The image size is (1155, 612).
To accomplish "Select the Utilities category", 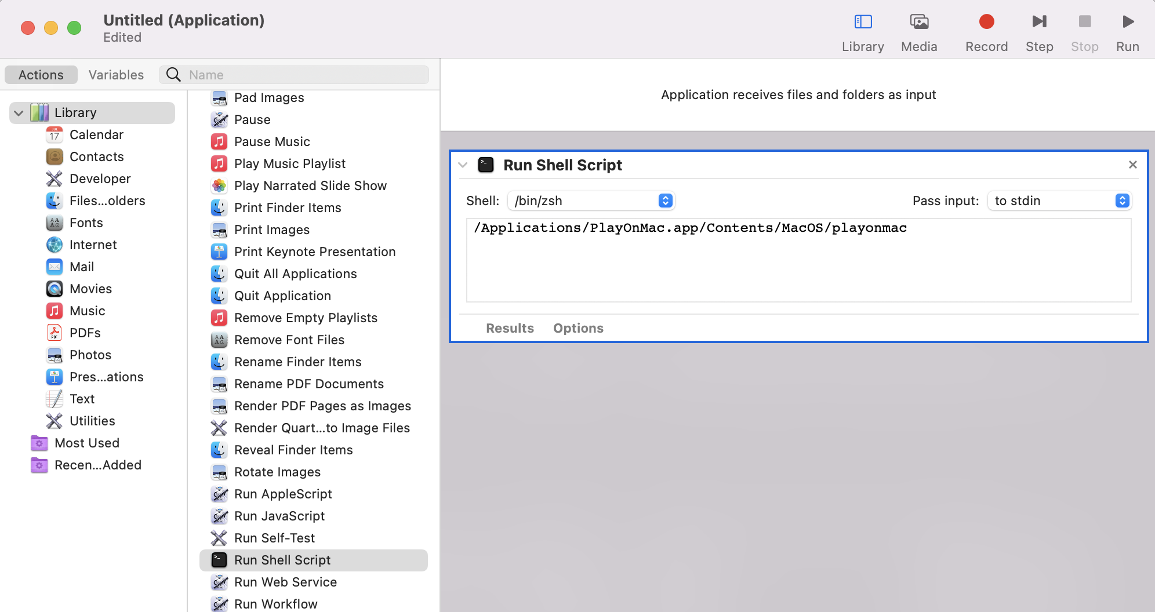I will pos(80,421).
